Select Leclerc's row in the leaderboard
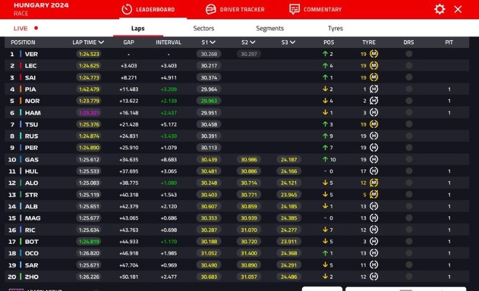The width and height of the screenshot is (479, 291). [31, 66]
